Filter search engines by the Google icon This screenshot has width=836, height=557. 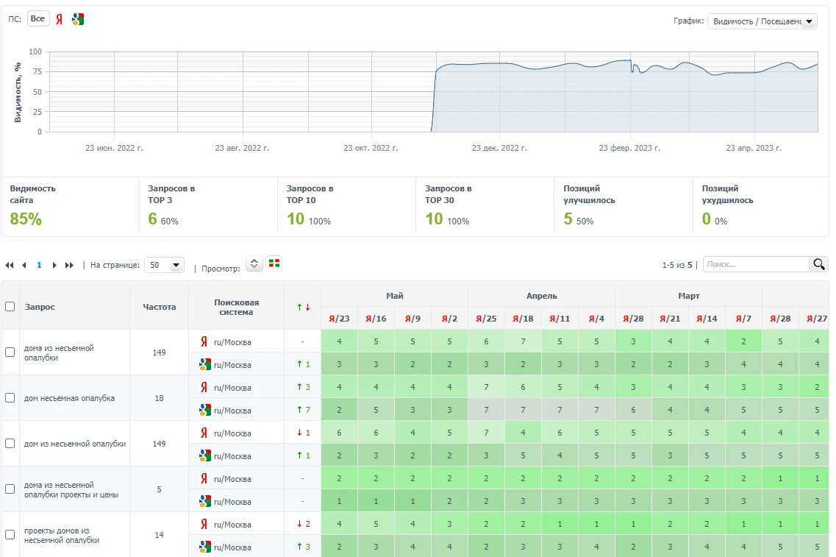(78, 19)
